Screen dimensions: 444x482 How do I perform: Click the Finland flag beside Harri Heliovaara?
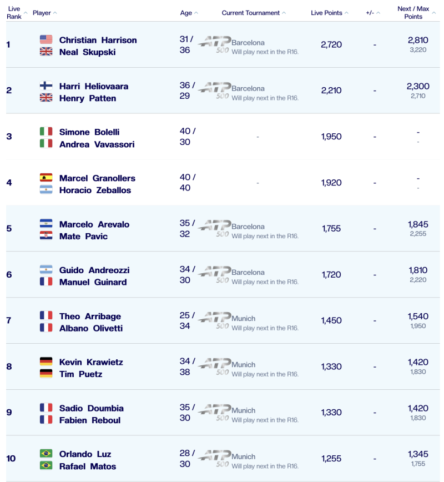coord(46,86)
